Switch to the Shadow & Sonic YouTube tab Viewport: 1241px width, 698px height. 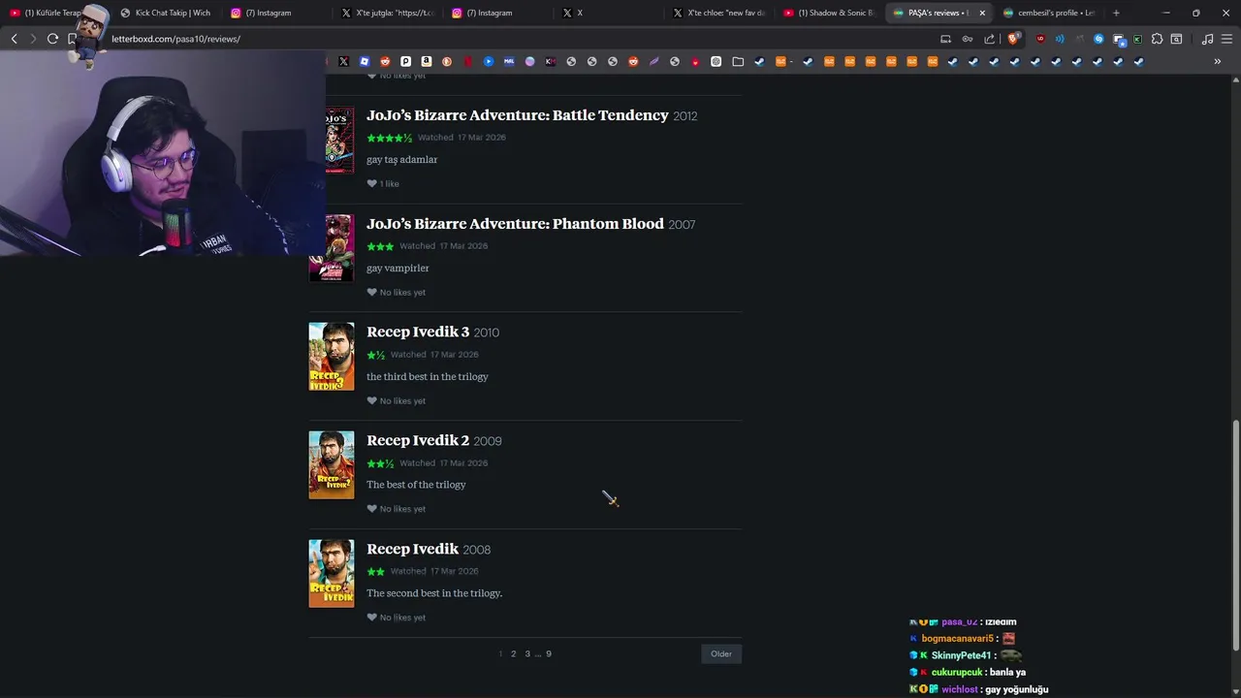click(829, 13)
